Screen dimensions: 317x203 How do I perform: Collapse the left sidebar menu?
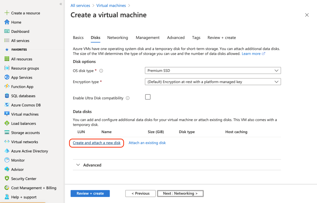(61, 4)
